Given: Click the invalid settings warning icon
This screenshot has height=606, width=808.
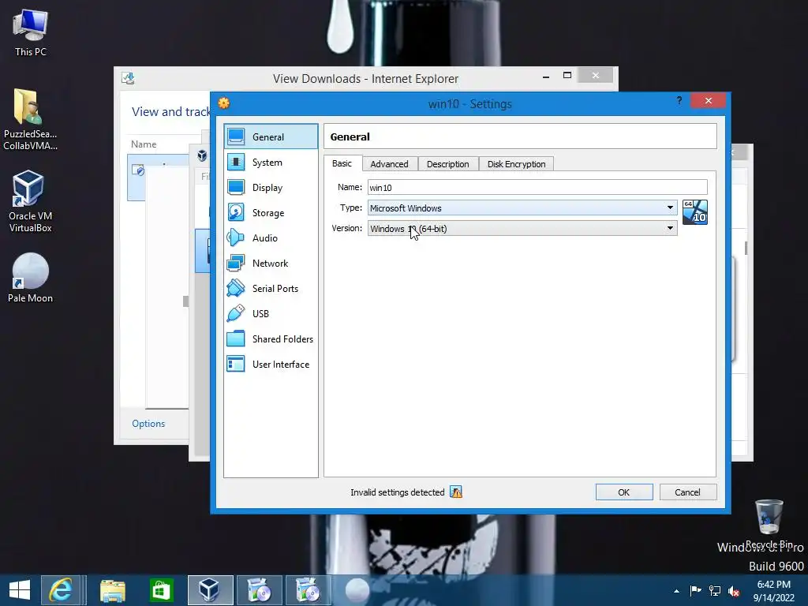Looking at the screenshot, I should click(x=456, y=492).
